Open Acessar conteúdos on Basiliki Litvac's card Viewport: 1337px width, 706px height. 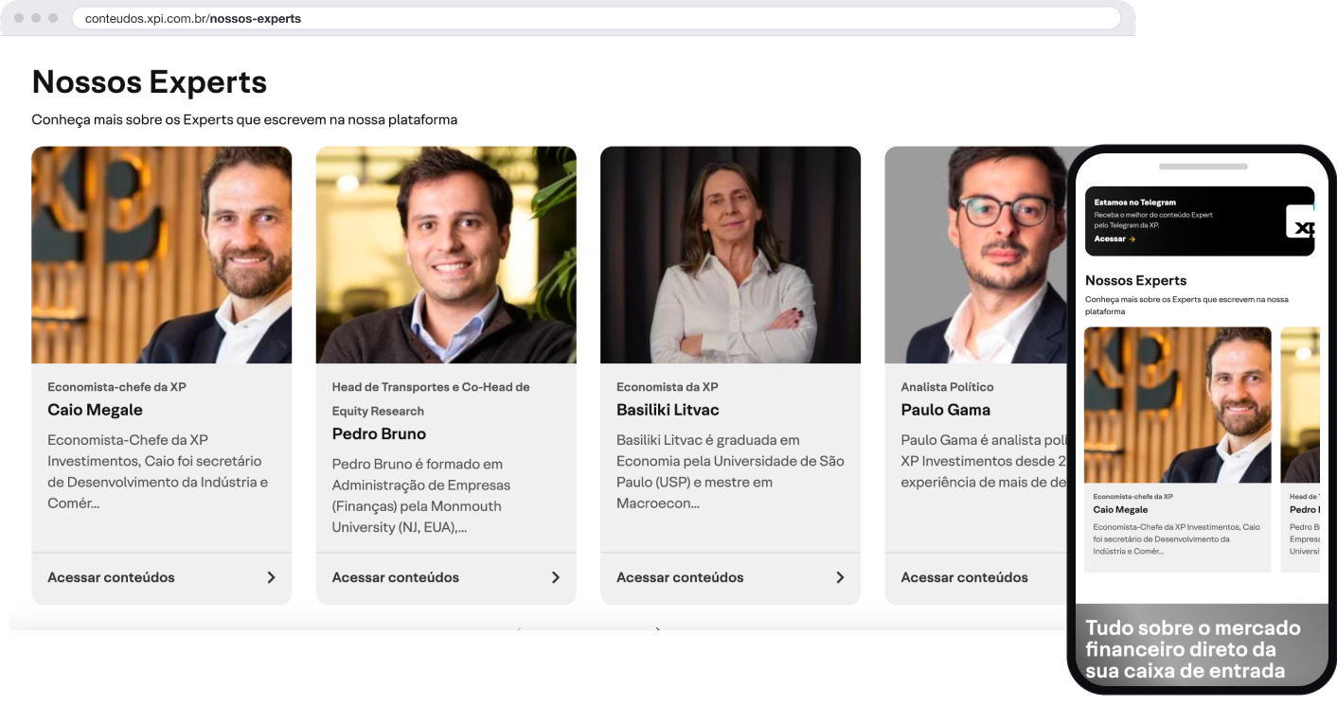[x=680, y=577]
